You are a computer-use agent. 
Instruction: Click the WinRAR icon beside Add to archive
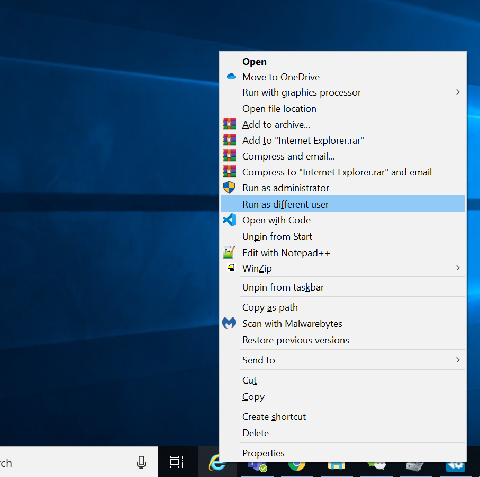pos(229,124)
